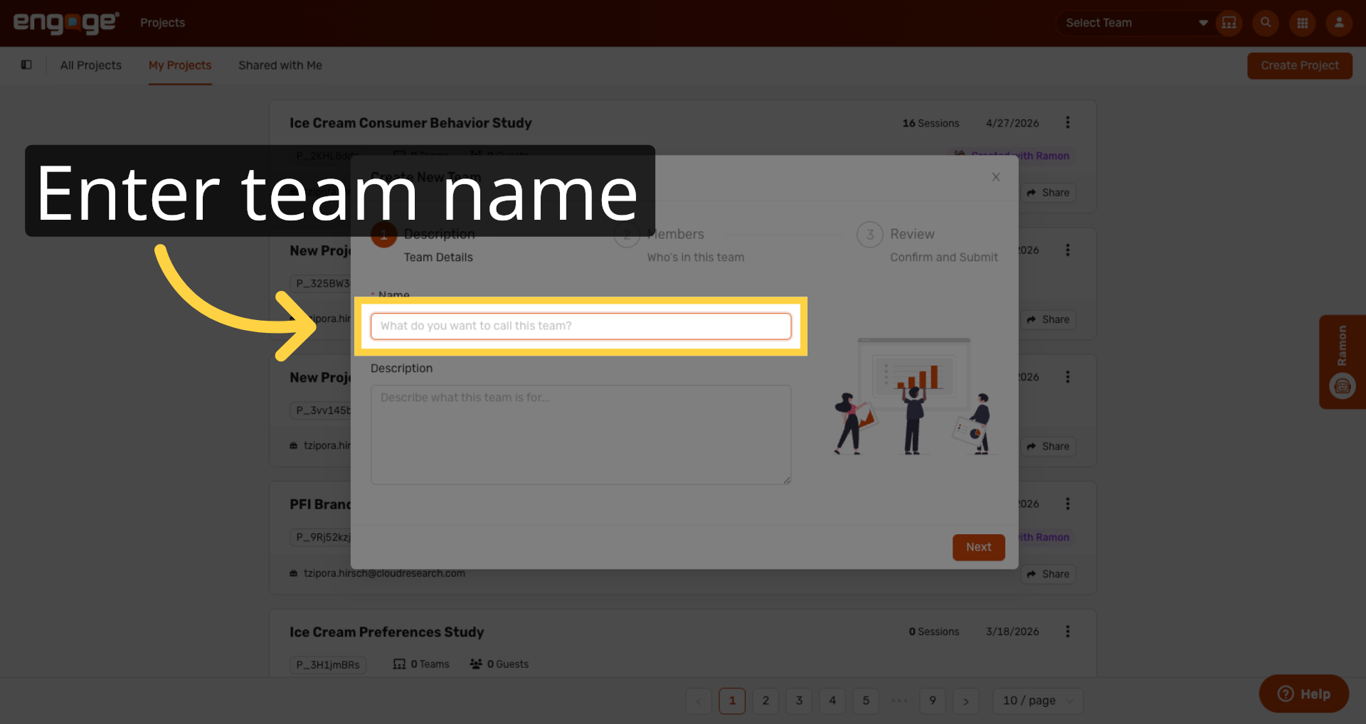Click the team Description textarea
The image size is (1366, 724).
[x=581, y=435]
